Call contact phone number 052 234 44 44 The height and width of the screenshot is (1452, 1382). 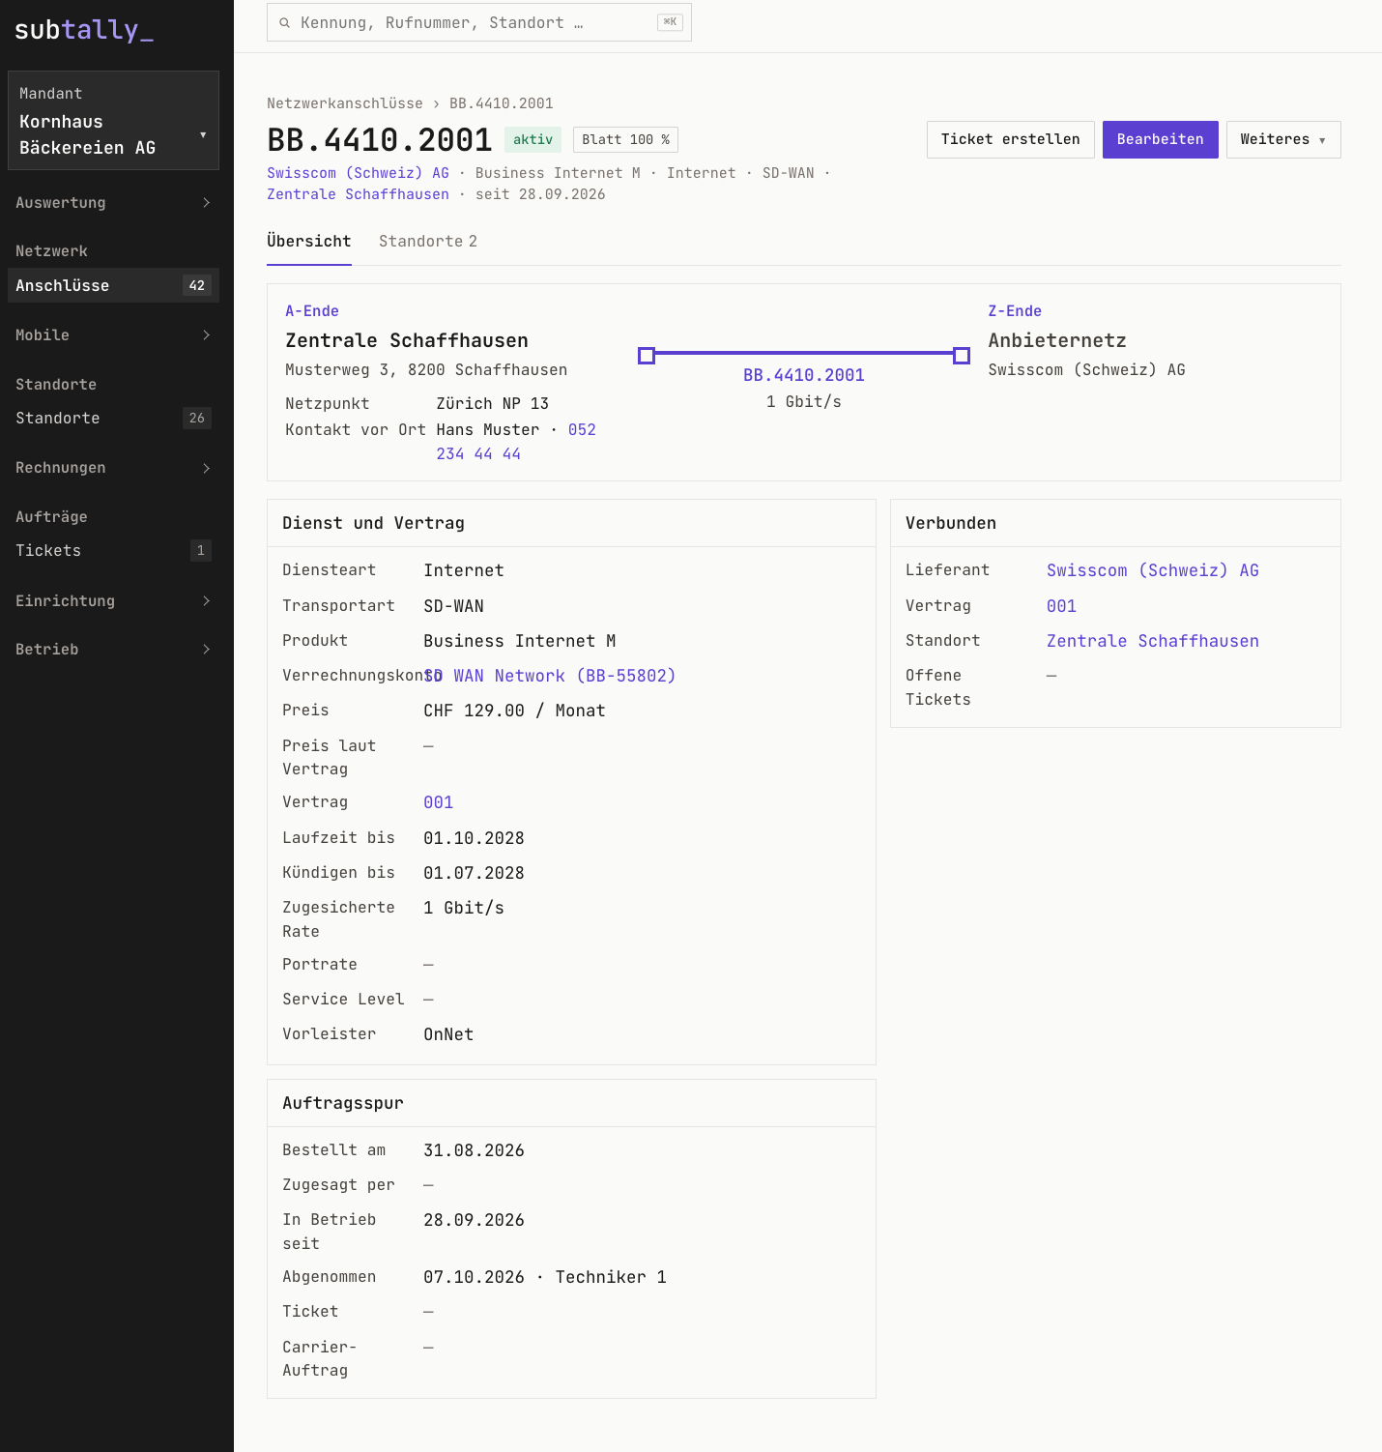(516, 442)
